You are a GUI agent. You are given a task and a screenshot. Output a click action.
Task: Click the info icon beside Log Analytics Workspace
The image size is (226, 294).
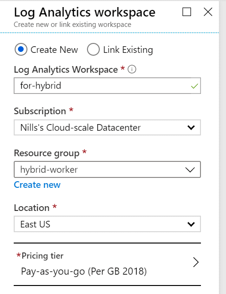[132, 69]
